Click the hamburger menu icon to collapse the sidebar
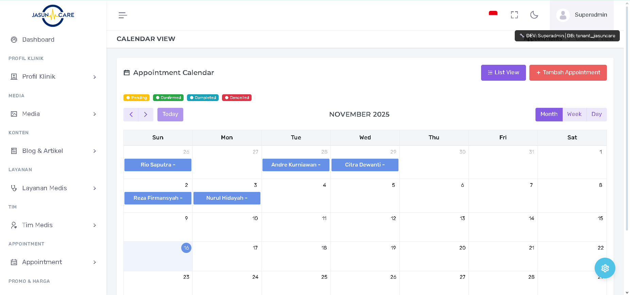Viewport: 630px width, 295px height. tap(123, 15)
